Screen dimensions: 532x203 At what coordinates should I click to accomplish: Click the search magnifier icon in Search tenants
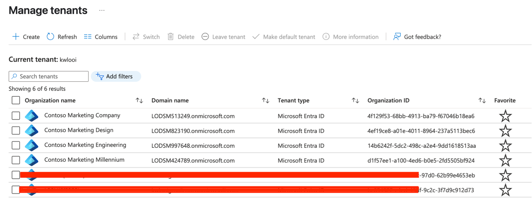pos(14,76)
